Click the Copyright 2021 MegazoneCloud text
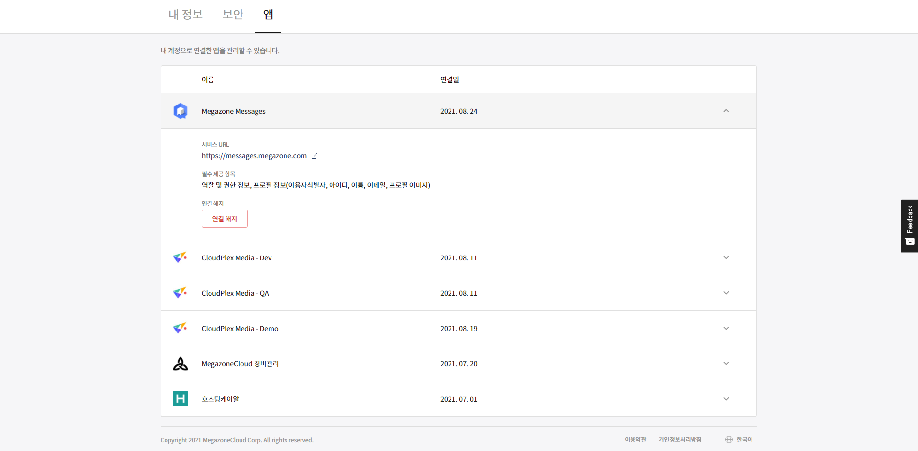Screen dimensions: 918x451 click(237, 440)
